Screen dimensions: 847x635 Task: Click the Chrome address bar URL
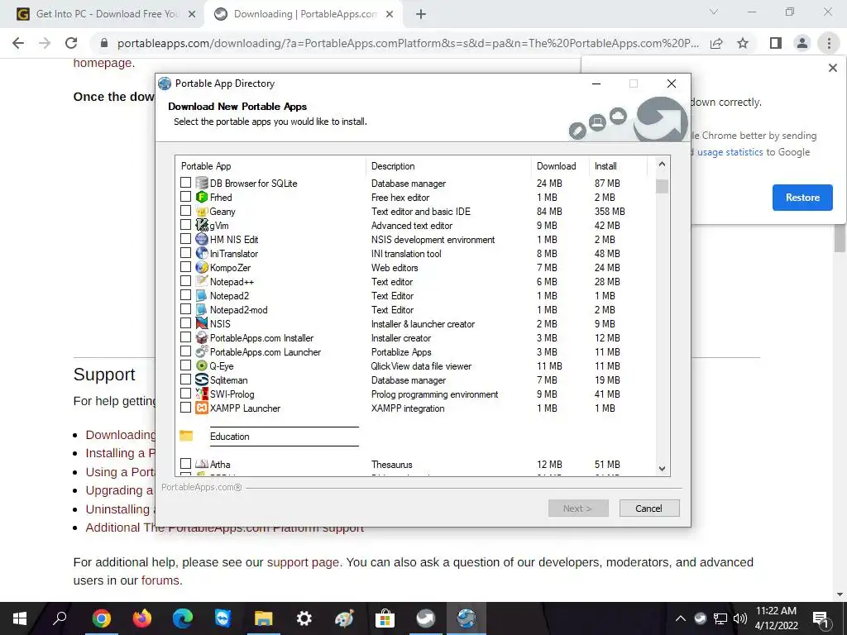408,43
